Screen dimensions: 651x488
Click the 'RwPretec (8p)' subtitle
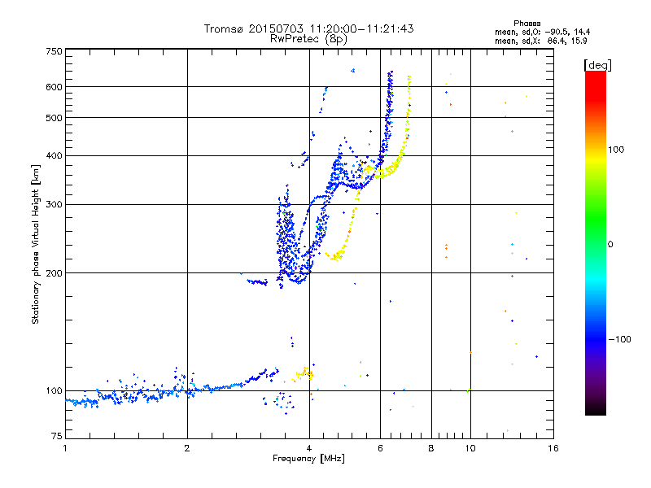point(308,39)
